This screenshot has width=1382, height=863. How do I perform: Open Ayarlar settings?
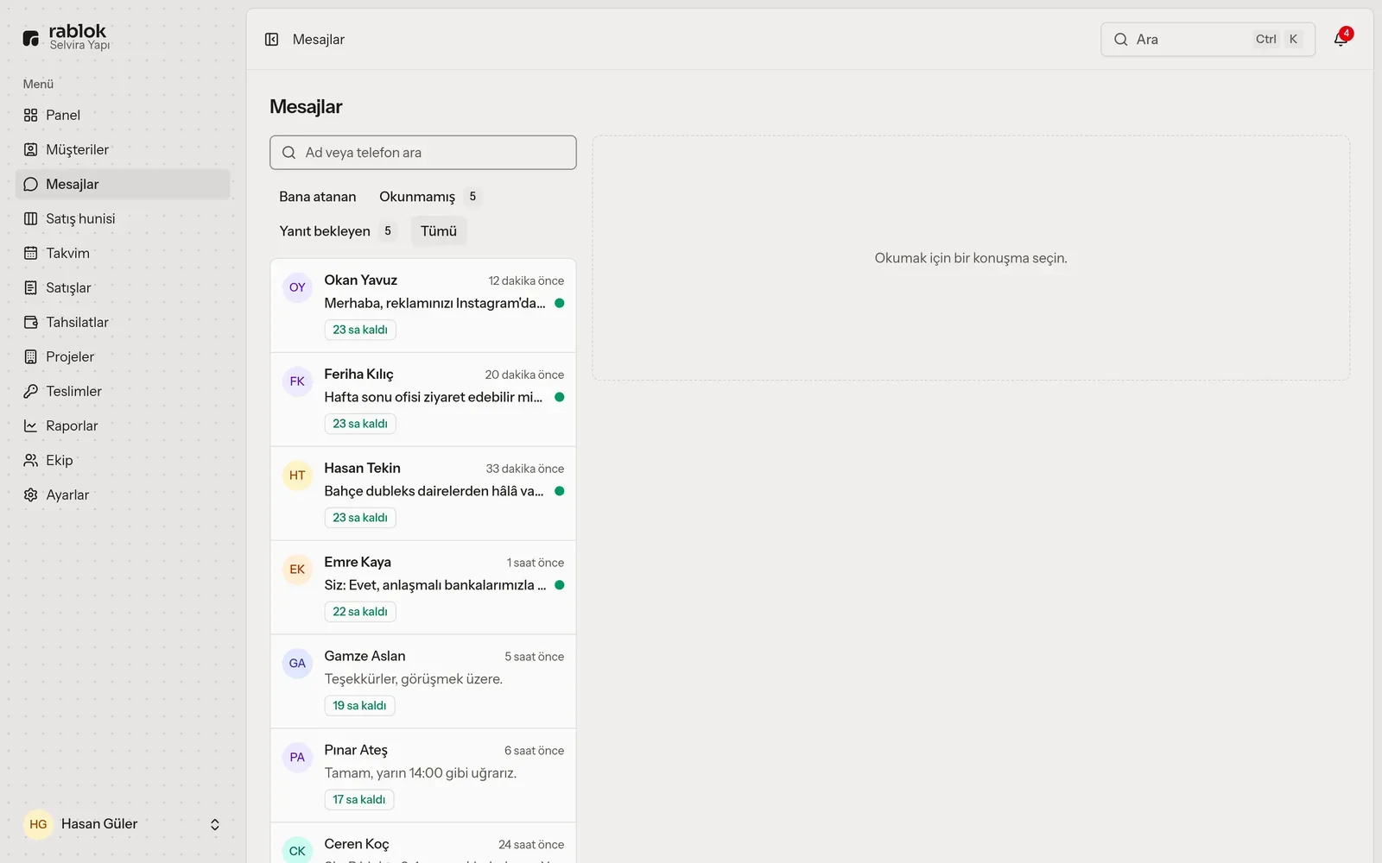point(123,494)
